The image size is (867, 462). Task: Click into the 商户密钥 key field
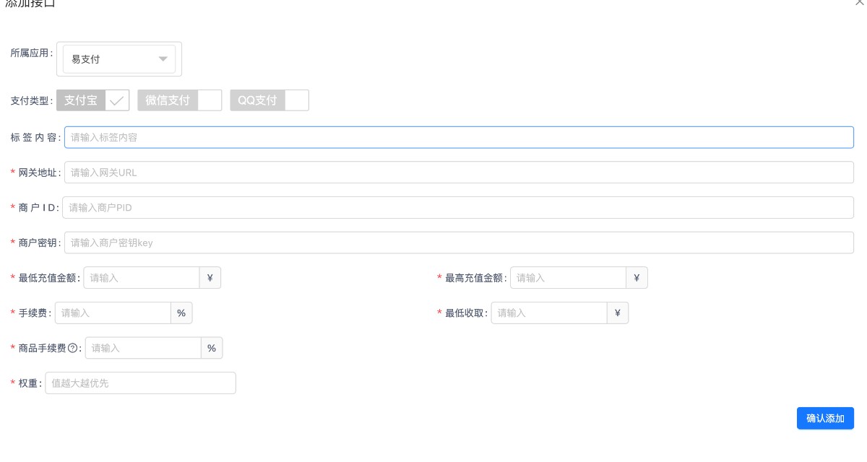[x=459, y=243]
